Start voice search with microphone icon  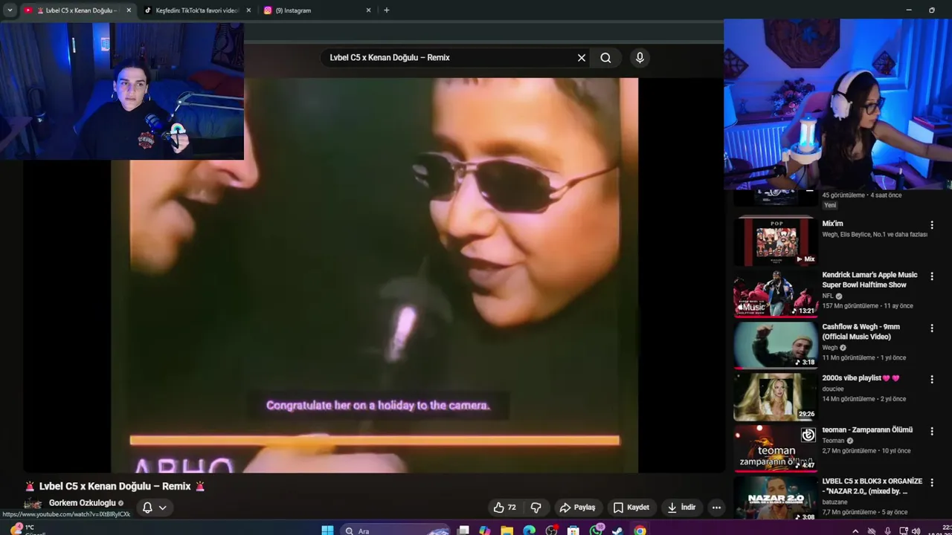[x=640, y=58]
